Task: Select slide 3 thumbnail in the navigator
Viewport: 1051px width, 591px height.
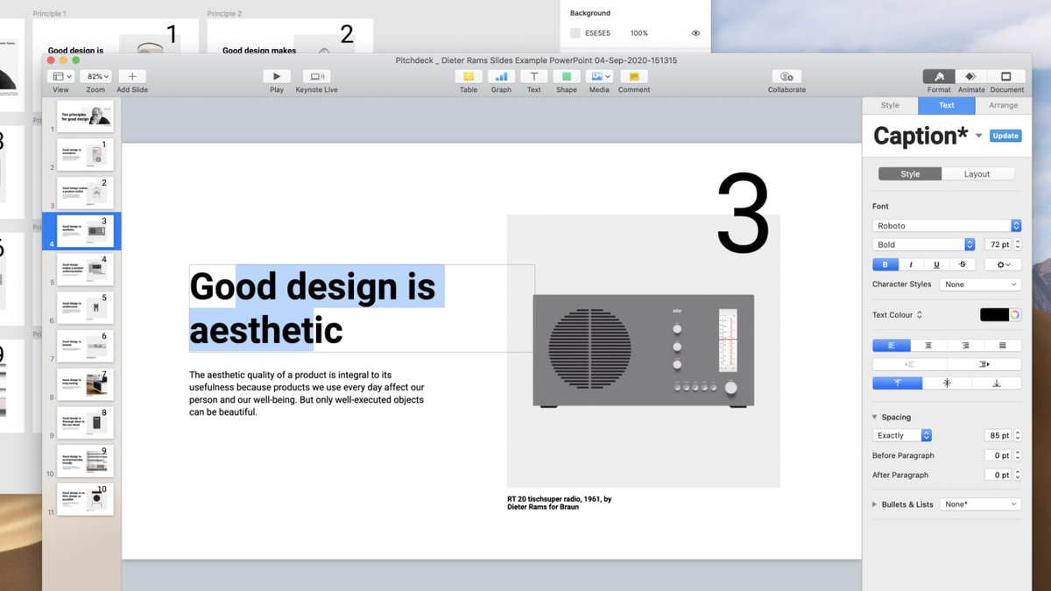Action: click(x=85, y=193)
